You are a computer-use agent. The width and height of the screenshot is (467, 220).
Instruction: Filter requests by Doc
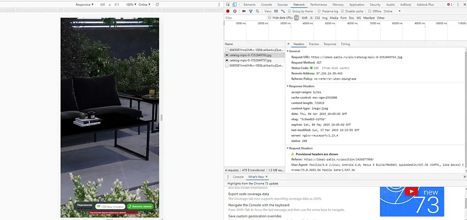coord(351,18)
